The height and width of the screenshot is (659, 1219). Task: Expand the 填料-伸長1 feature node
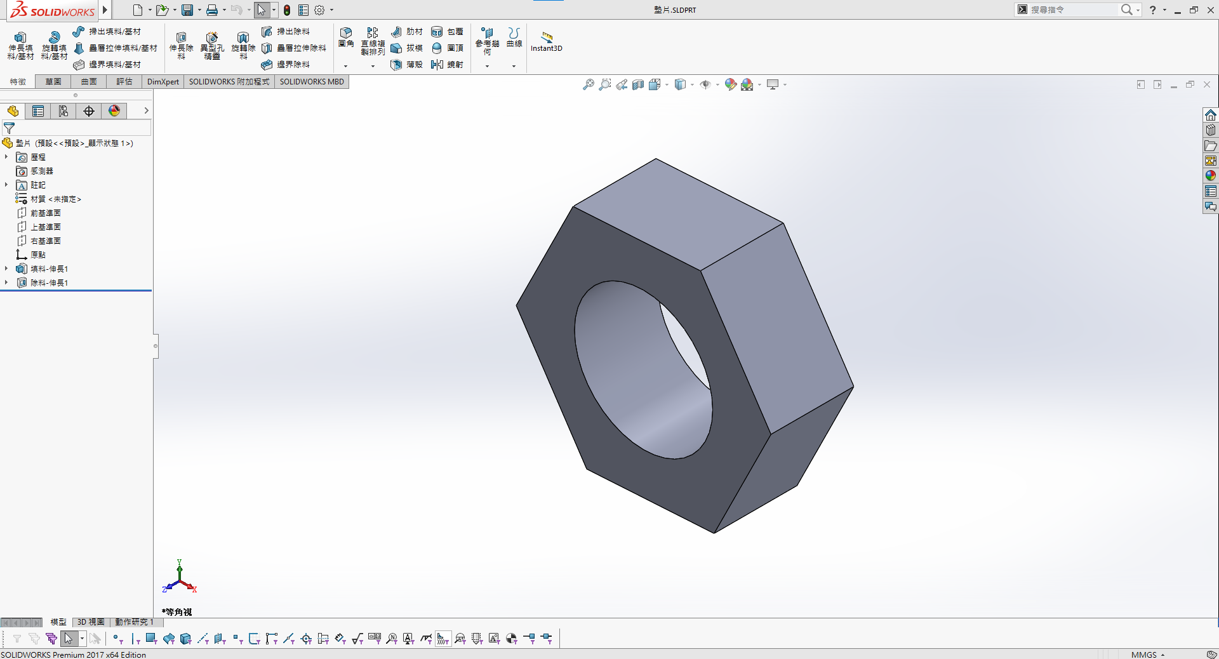coord(6,269)
